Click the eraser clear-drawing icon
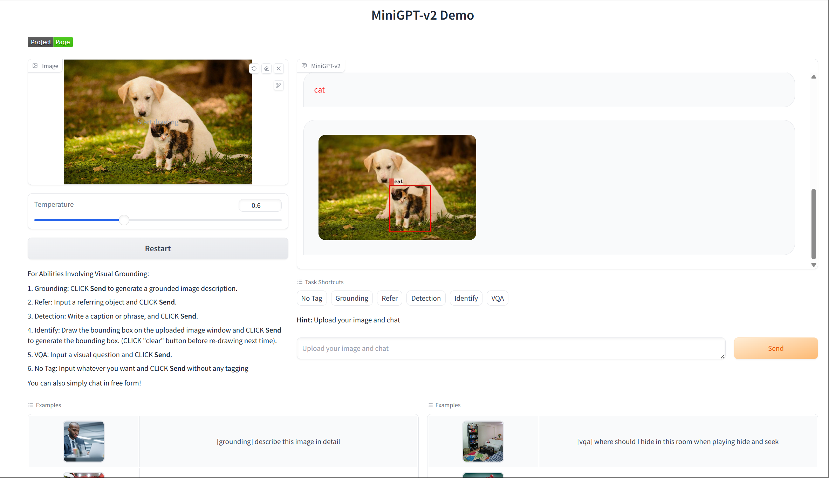This screenshot has height=478, width=829. coord(266,69)
